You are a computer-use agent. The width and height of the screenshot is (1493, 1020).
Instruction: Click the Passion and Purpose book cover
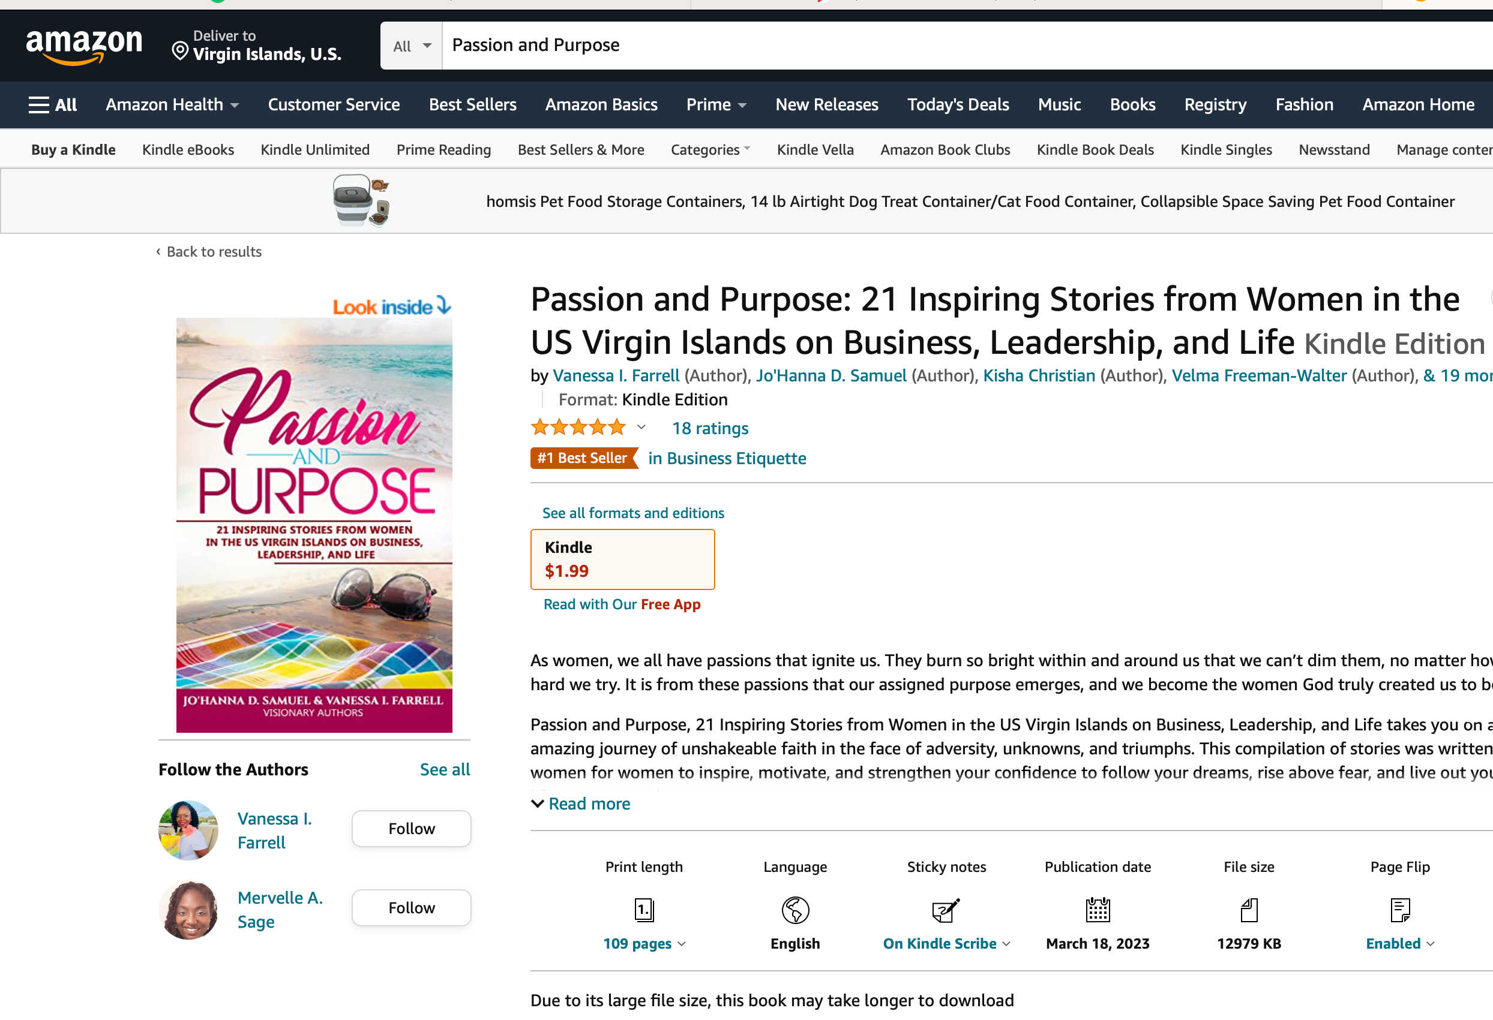pos(314,525)
